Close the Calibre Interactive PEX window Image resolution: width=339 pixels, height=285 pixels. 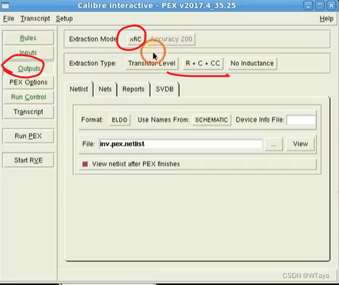tap(331, 6)
